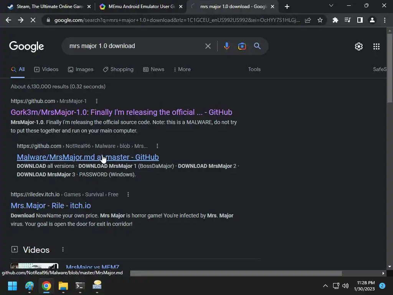Click the address bar URL
Image resolution: width=393 pixels, height=295 pixels.
tap(177, 20)
